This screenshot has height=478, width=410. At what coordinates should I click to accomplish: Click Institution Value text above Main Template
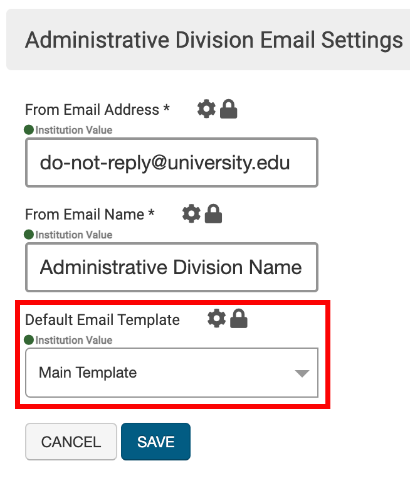tap(74, 340)
